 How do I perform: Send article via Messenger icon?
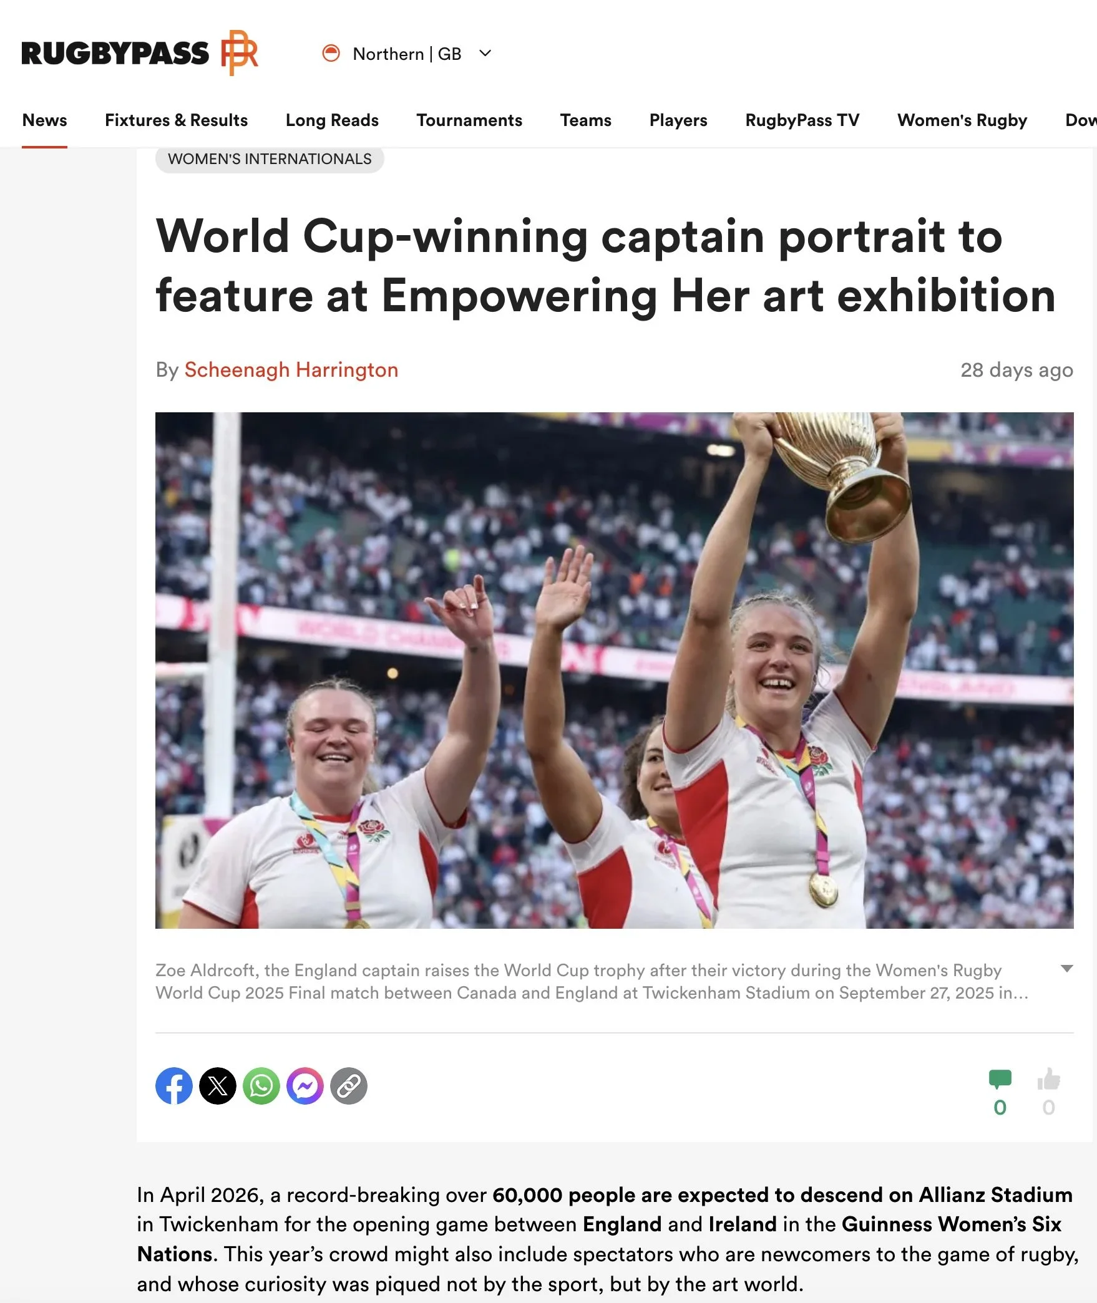click(305, 1086)
